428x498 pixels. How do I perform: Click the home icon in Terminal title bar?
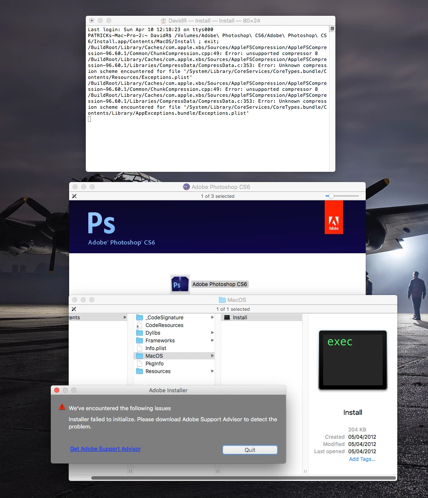(x=163, y=20)
